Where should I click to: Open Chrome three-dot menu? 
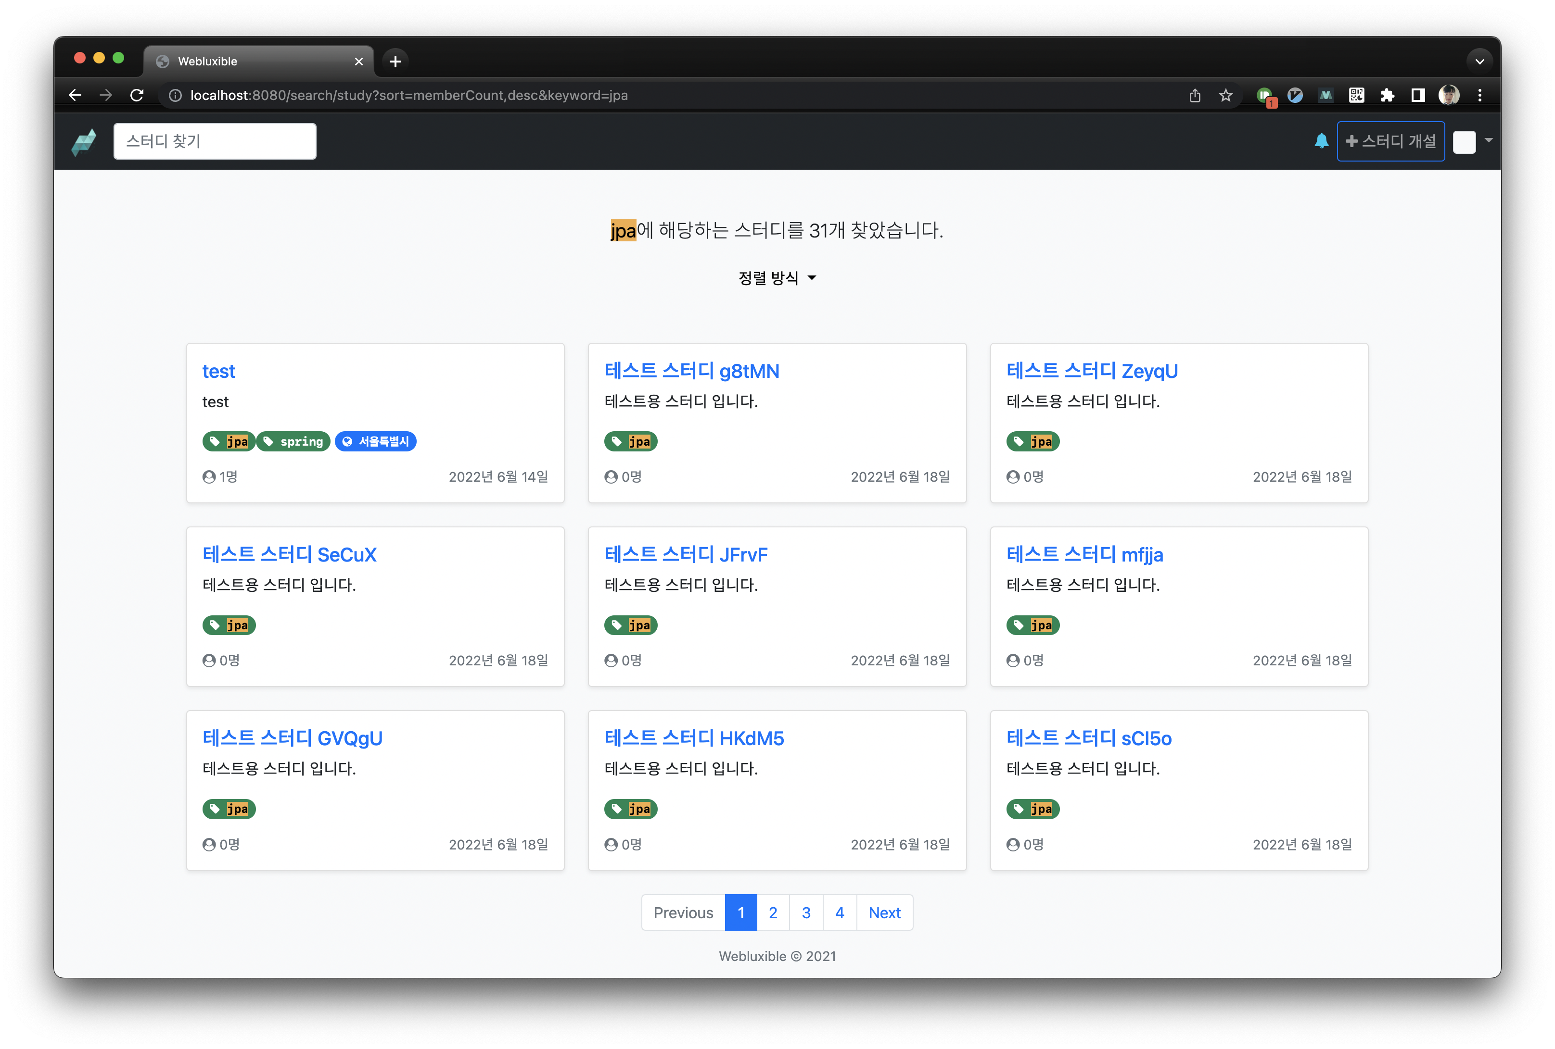[x=1480, y=95]
